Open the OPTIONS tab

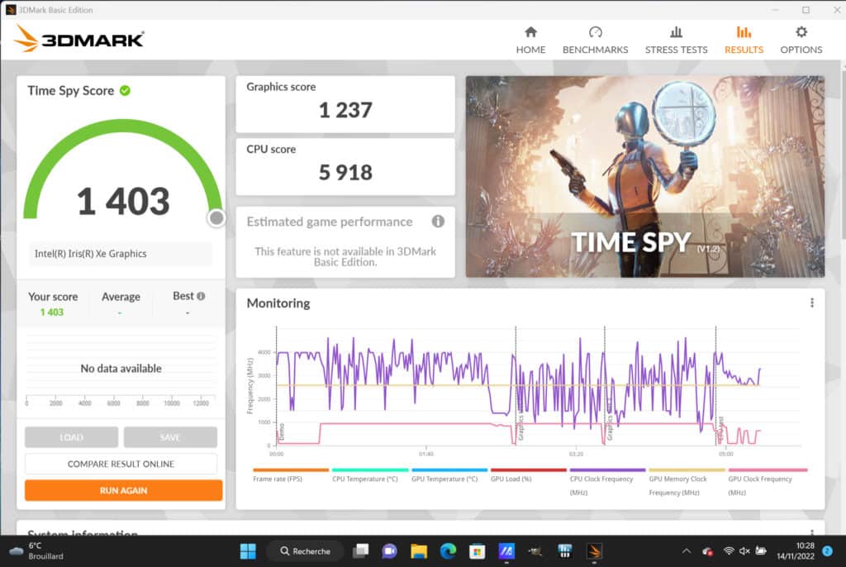(801, 40)
